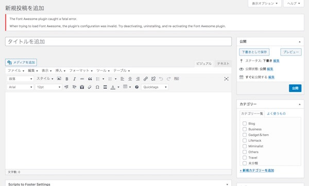Open the Arial font family dropdown
The width and height of the screenshot is (309, 186).
20,87
